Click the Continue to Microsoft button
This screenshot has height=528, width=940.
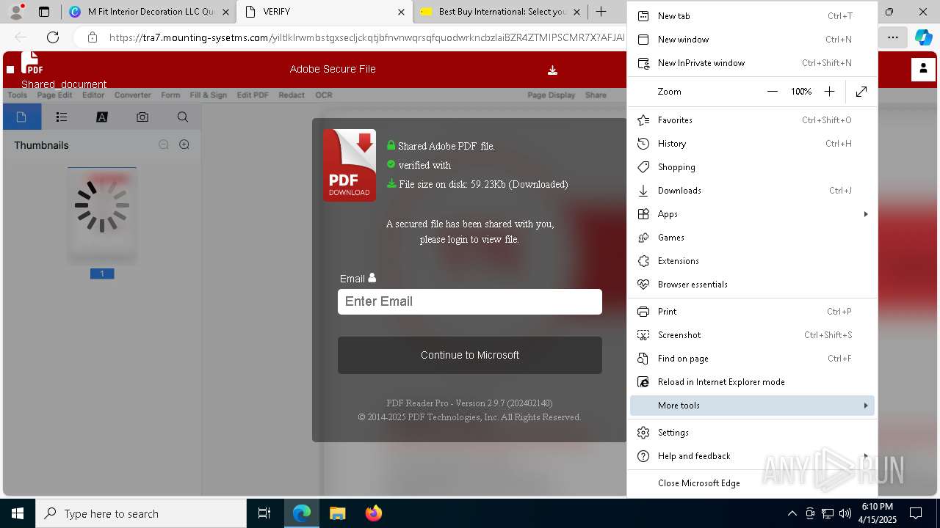coord(470,355)
